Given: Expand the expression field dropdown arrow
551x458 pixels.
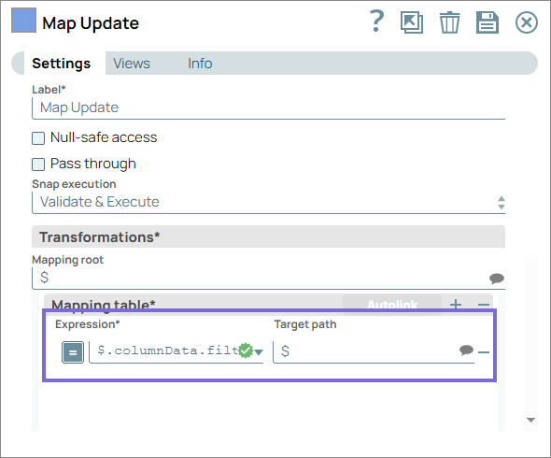Looking at the screenshot, I should tap(259, 351).
